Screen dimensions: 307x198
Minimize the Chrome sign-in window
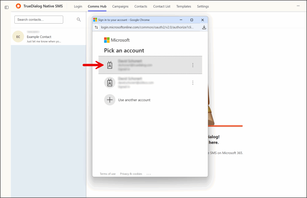pyautogui.click(x=181, y=20)
